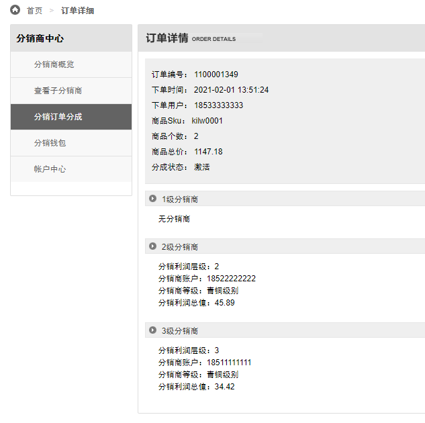This screenshot has height=423, width=425.
Task: Click the home icon in breadcrumb
Action: coord(15,10)
